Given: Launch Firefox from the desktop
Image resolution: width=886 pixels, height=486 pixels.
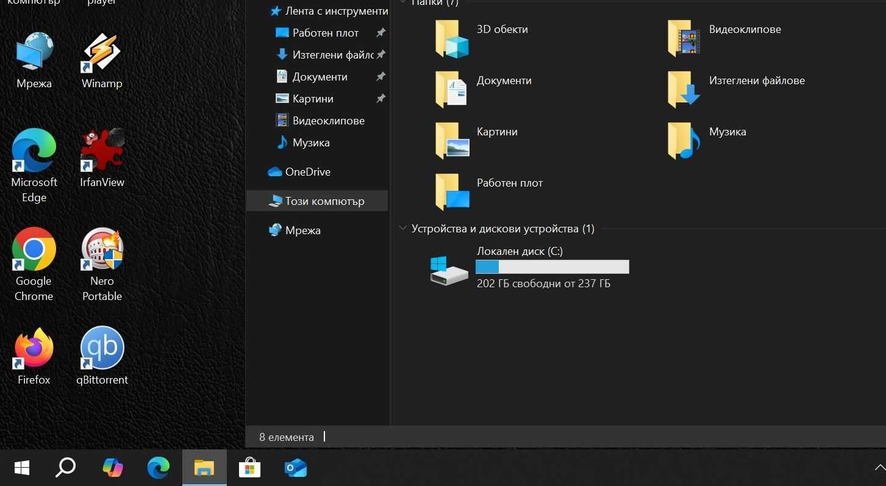Looking at the screenshot, I should point(34,356).
